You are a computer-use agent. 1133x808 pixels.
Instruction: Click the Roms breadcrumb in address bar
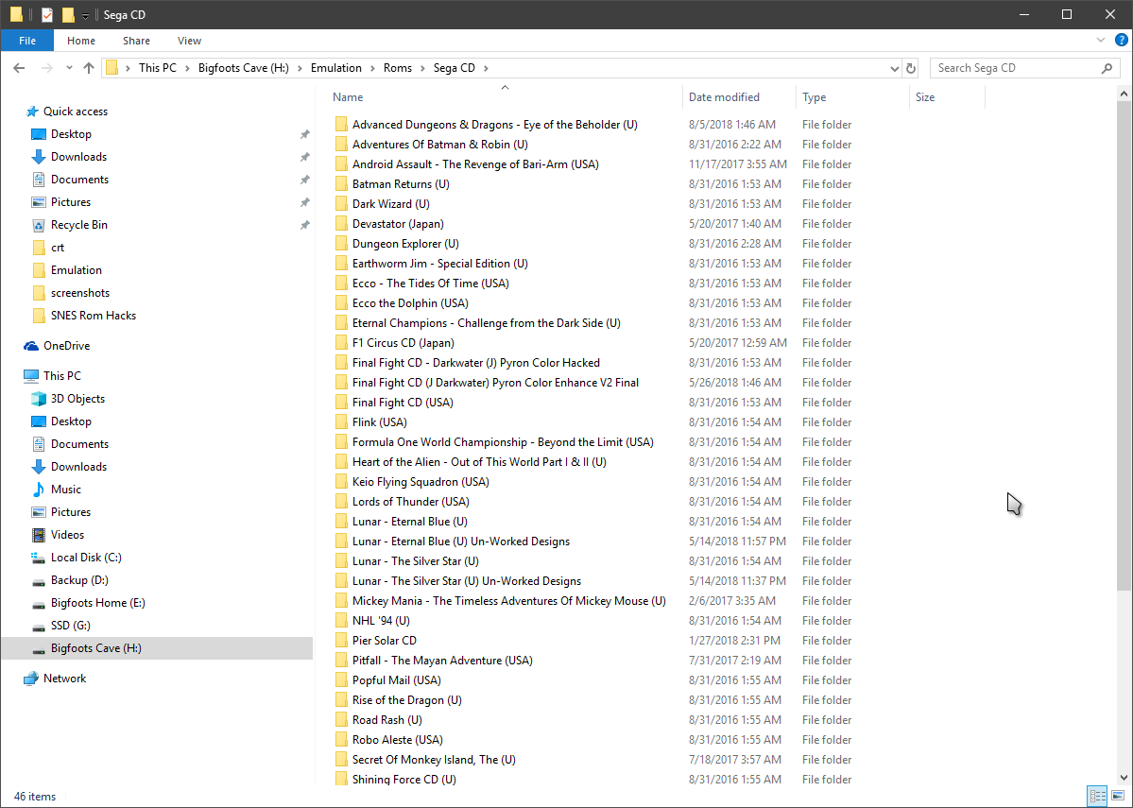click(x=398, y=68)
